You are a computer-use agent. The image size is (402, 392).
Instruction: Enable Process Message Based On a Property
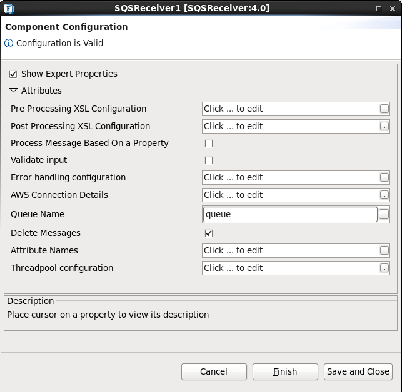[x=209, y=144]
